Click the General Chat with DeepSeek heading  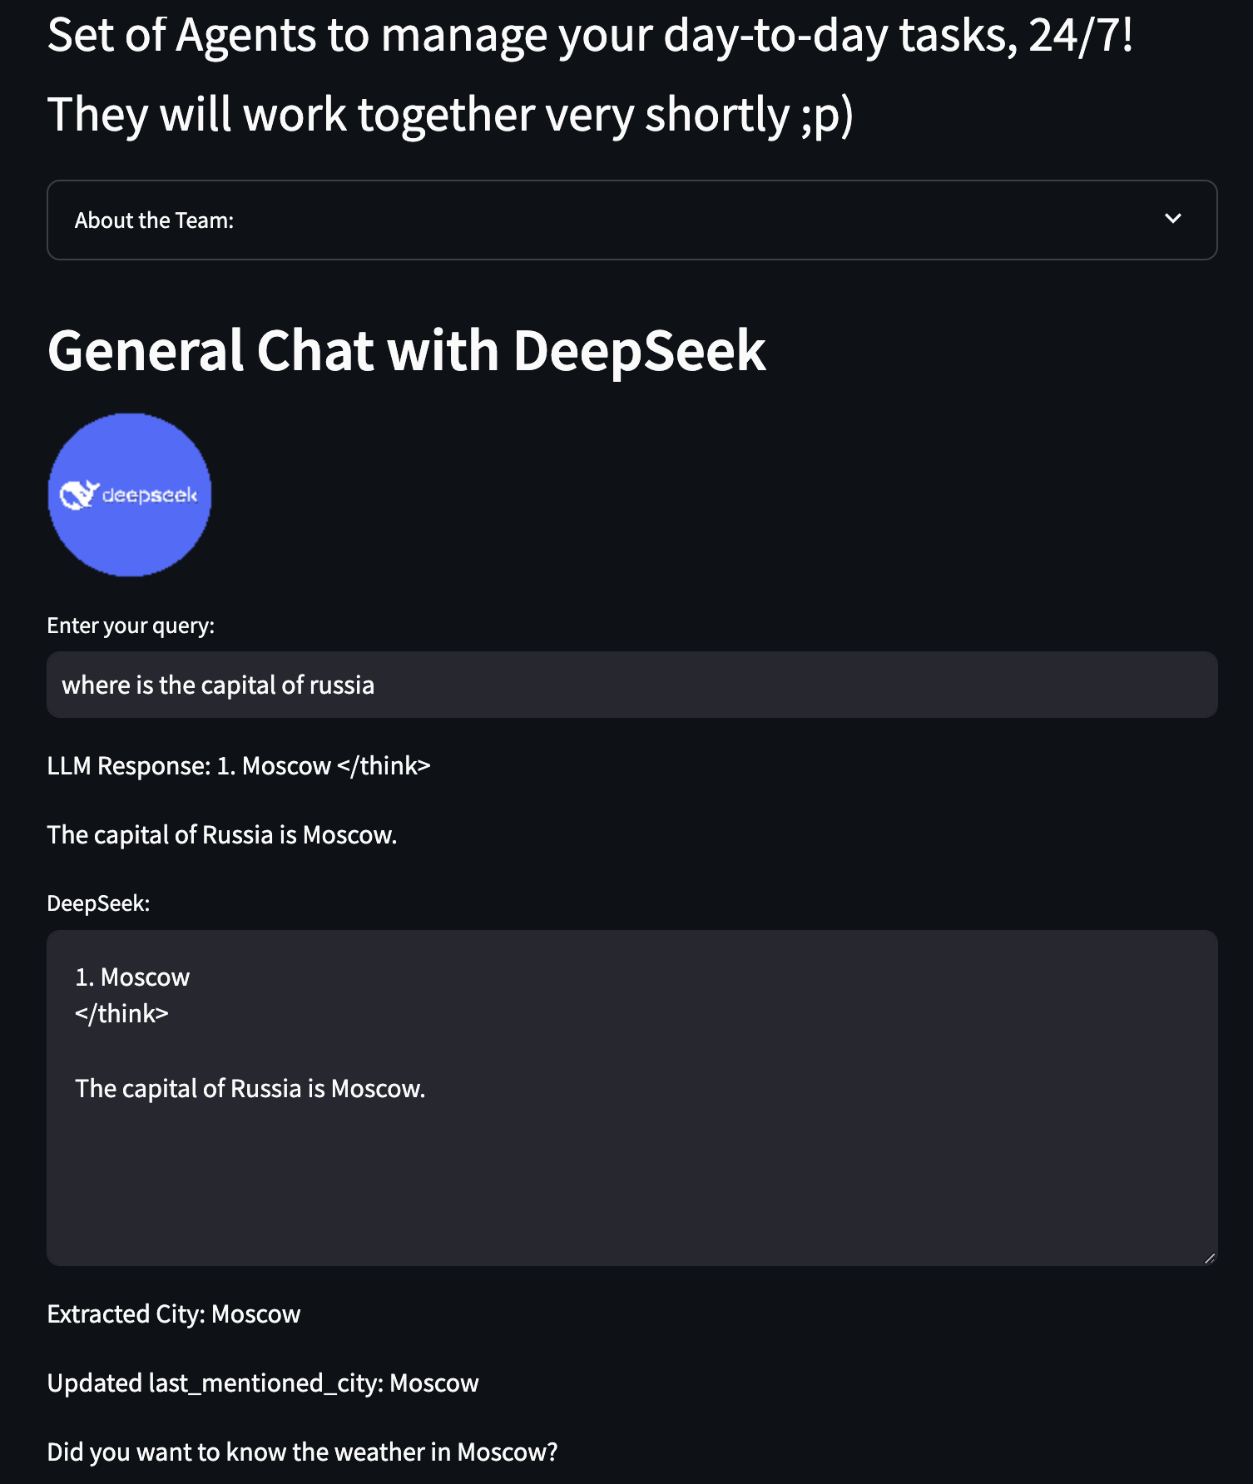click(406, 350)
